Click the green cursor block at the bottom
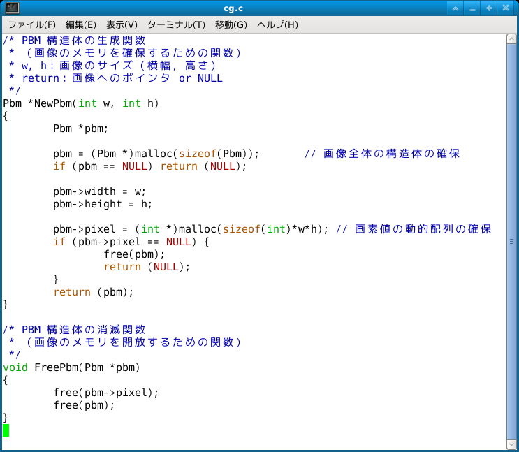 [x=6, y=430]
